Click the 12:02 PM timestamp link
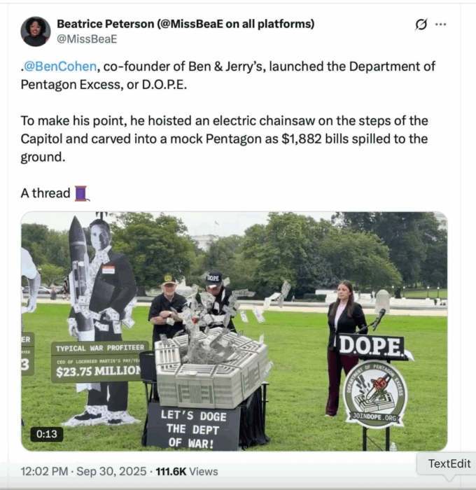The image size is (476, 490). click(x=44, y=471)
